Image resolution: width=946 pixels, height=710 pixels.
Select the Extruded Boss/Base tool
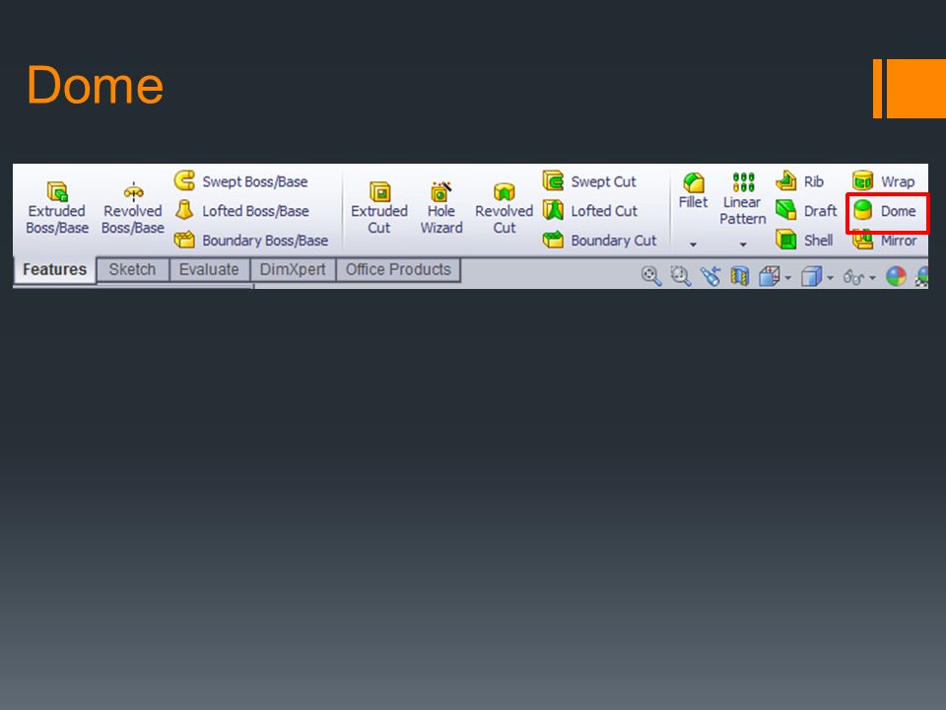[x=57, y=208]
